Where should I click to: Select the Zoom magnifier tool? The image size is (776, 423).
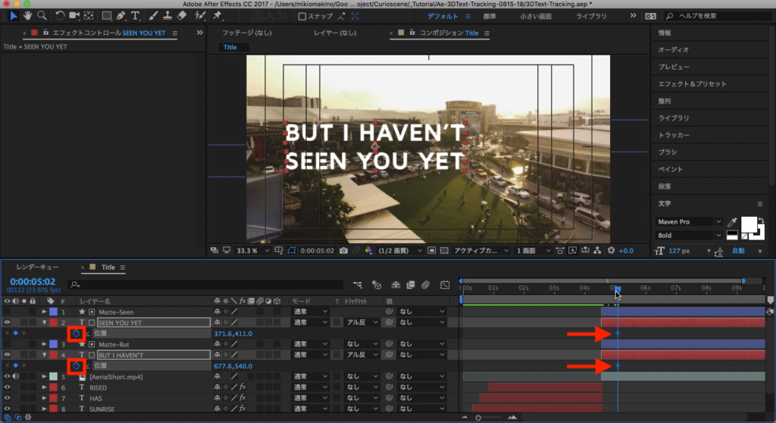pyautogui.click(x=41, y=15)
